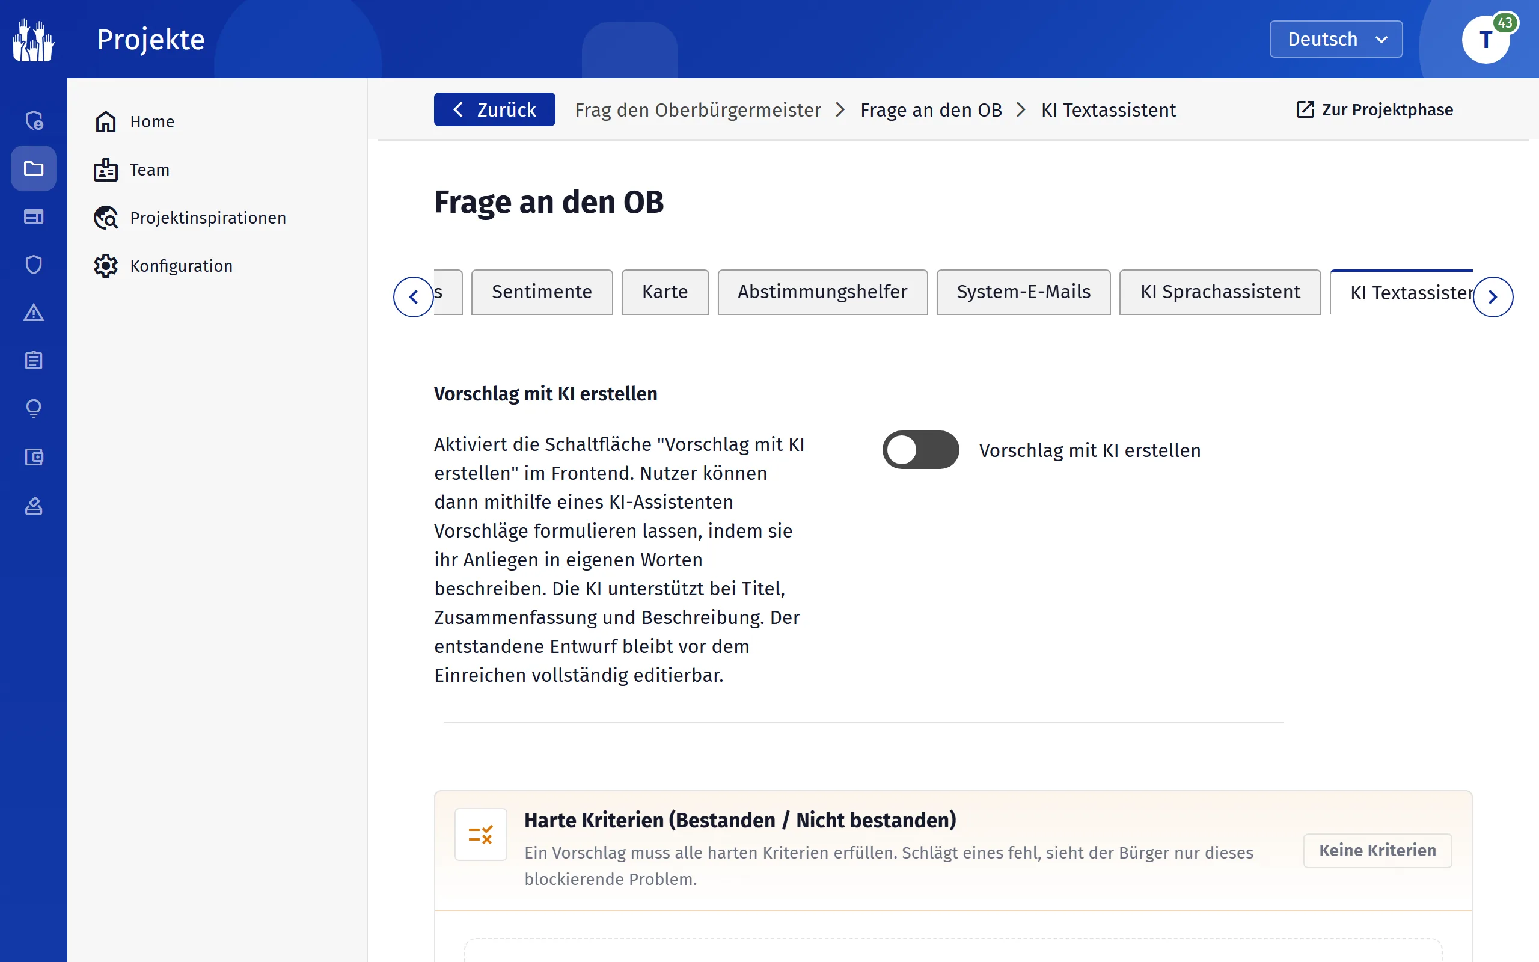Image resolution: width=1539 pixels, height=962 pixels.
Task: Open the news layout sidebar icon
Action: click(33, 217)
